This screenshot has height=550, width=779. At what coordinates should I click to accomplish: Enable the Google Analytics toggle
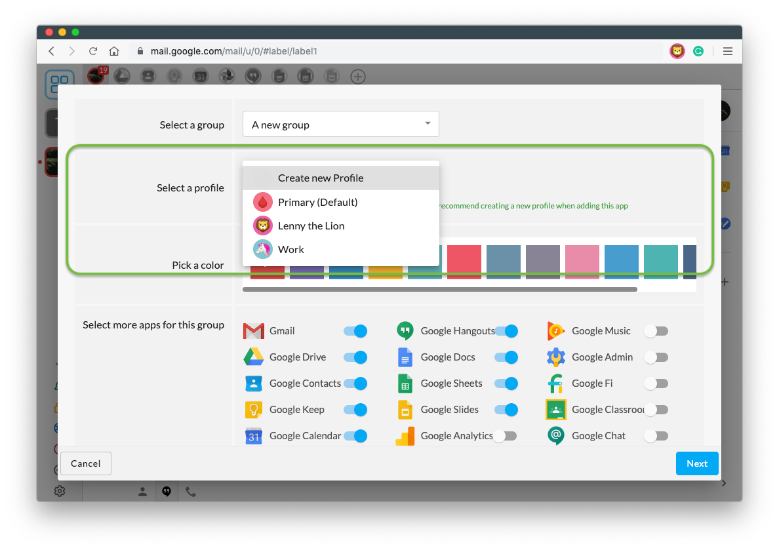506,436
